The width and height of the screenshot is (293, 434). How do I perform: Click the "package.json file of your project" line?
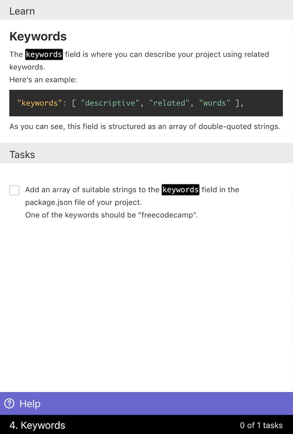coord(83,202)
